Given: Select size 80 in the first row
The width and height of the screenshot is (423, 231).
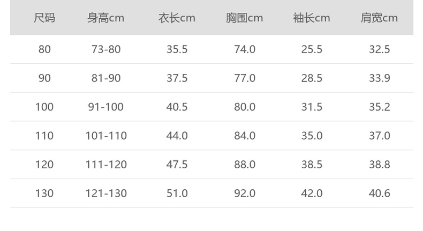Looking at the screenshot, I should tap(44, 49).
